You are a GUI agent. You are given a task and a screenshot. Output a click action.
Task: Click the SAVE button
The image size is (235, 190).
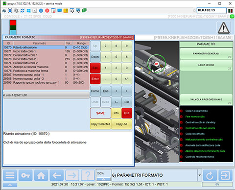pyautogui.click(x=100, y=113)
